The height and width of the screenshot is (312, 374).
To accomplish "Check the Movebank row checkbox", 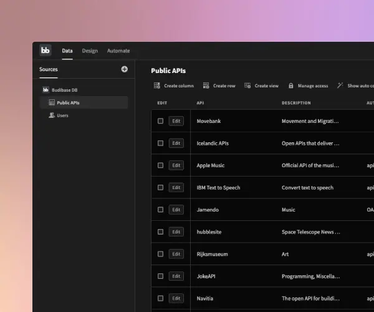I will [x=160, y=121].
